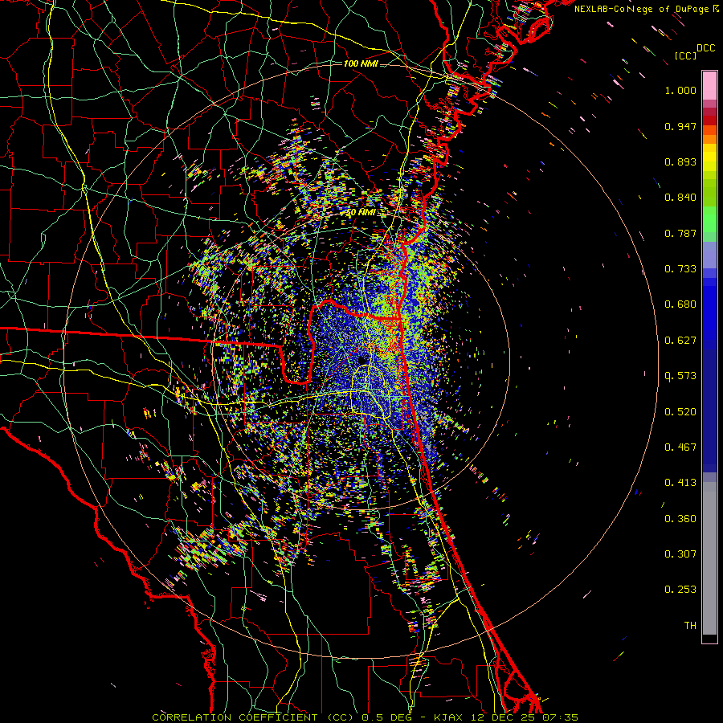Select the 1.000 scale value
This screenshot has height=723, width=723.
pos(680,91)
